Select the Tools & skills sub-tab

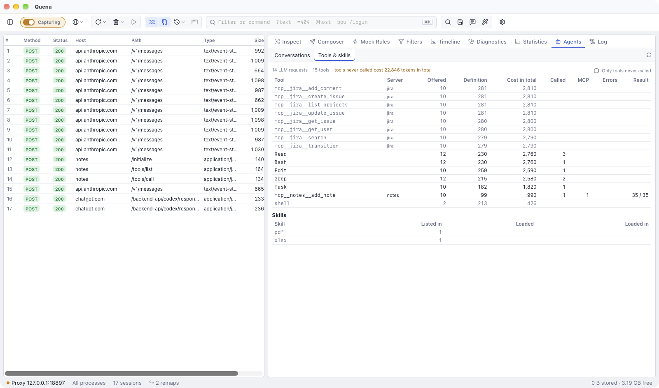[x=334, y=55]
